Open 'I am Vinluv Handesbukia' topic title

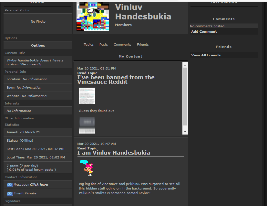tap(114, 153)
